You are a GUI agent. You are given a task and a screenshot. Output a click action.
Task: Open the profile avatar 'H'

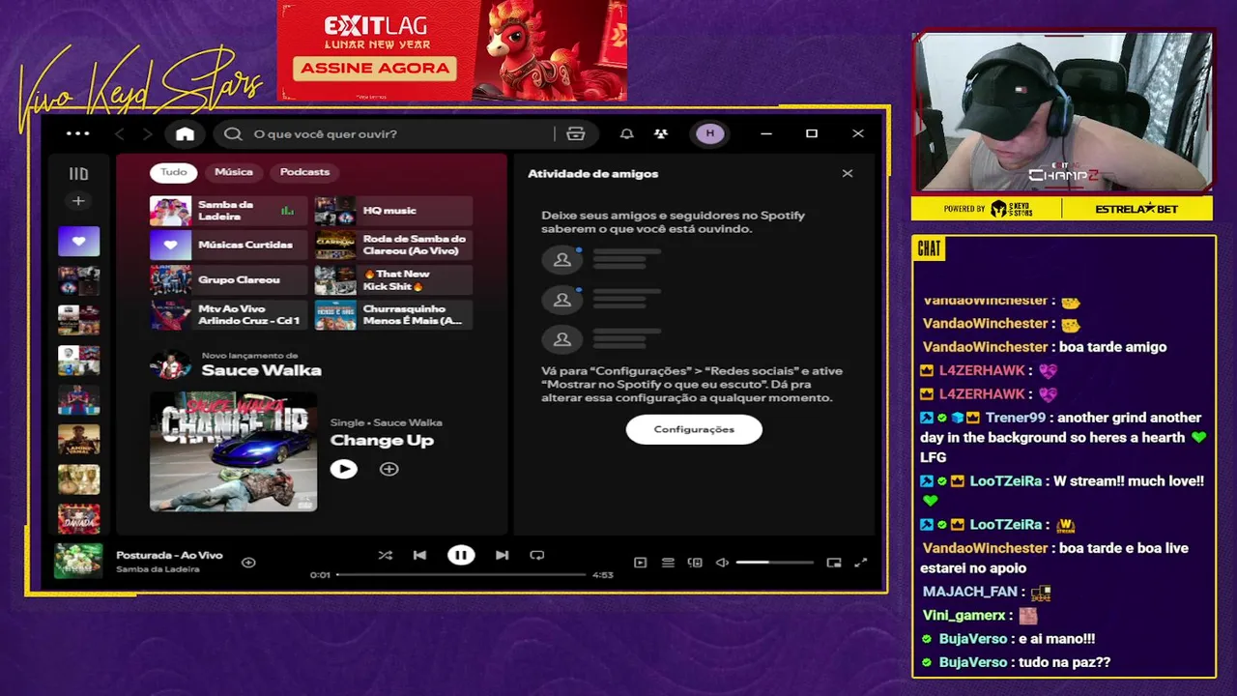[710, 133]
